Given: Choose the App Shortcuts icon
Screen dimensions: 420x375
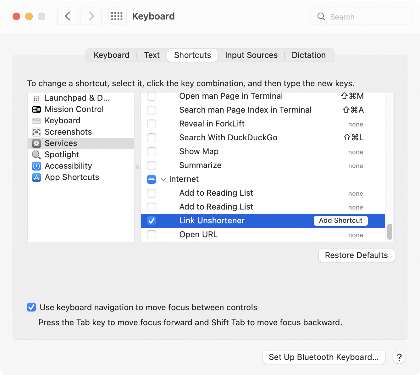Looking at the screenshot, I should click(x=36, y=177).
